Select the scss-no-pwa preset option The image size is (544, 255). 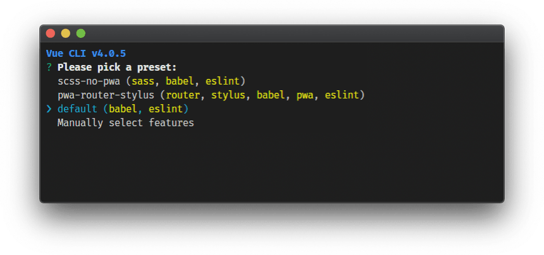[152, 81]
